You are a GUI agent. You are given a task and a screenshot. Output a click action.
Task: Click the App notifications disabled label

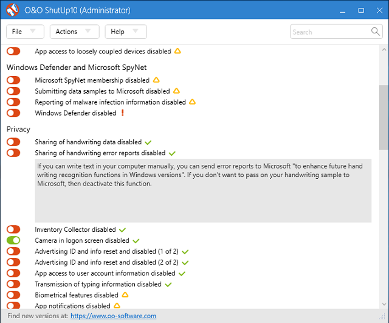pos(72,306)
